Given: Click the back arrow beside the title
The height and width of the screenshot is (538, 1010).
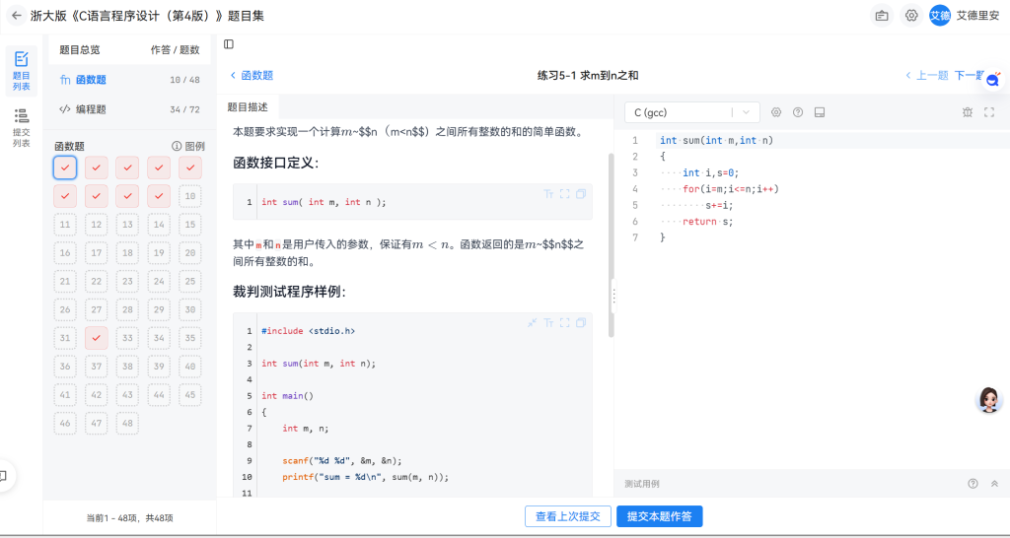Looking at the screenshot, I should tap(16, 16).
